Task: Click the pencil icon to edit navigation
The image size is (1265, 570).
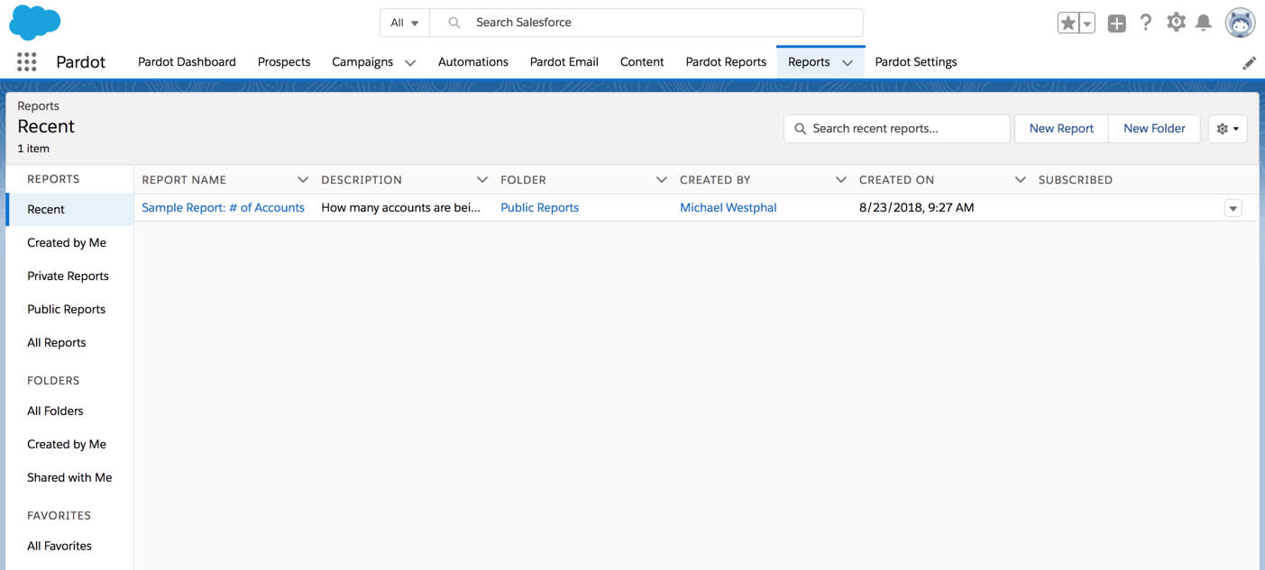Action: coord(1249,63)
